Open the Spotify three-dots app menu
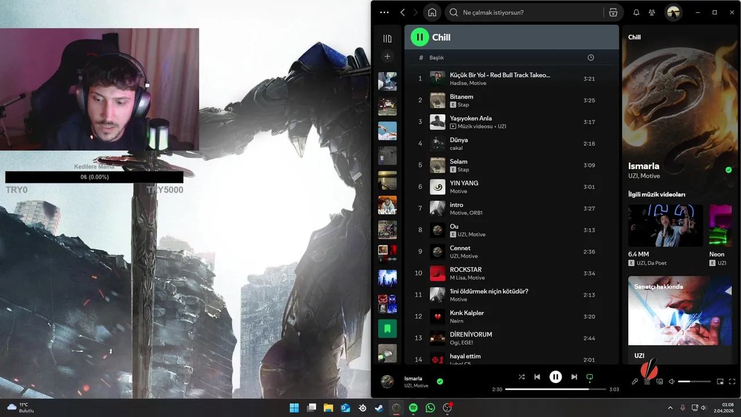This screenshot has width=741, height=417. pyautogui.click(x=384, y=12)
